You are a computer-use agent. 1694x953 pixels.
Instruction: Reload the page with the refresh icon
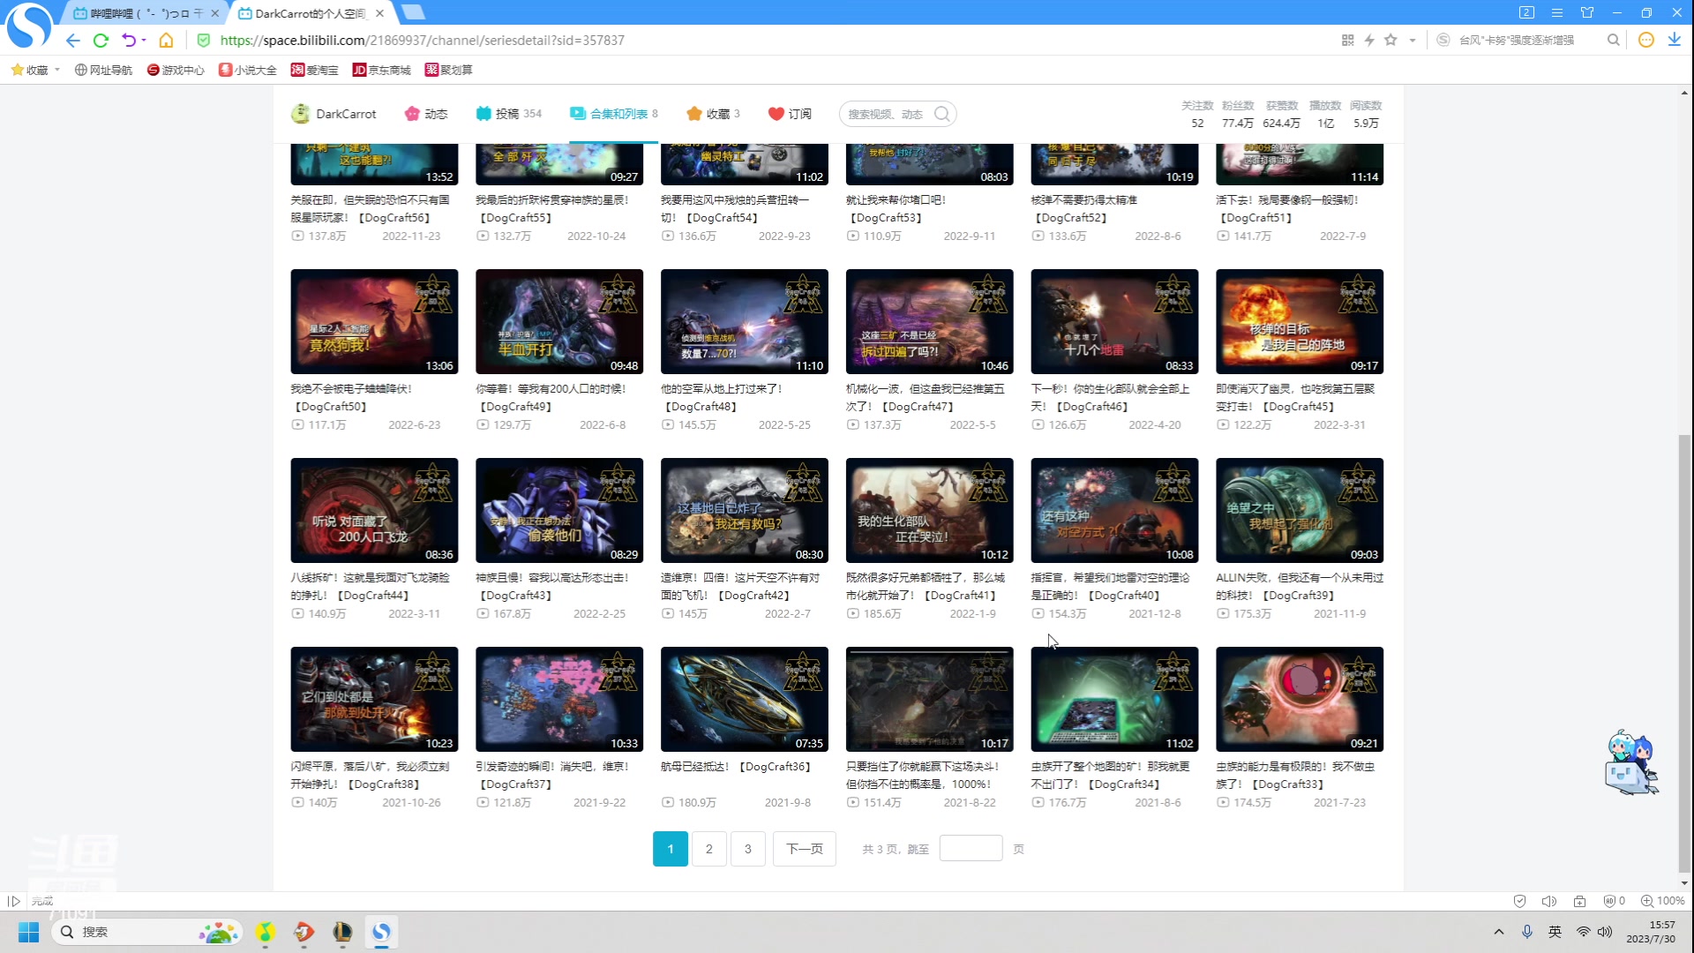coord(101,41)
